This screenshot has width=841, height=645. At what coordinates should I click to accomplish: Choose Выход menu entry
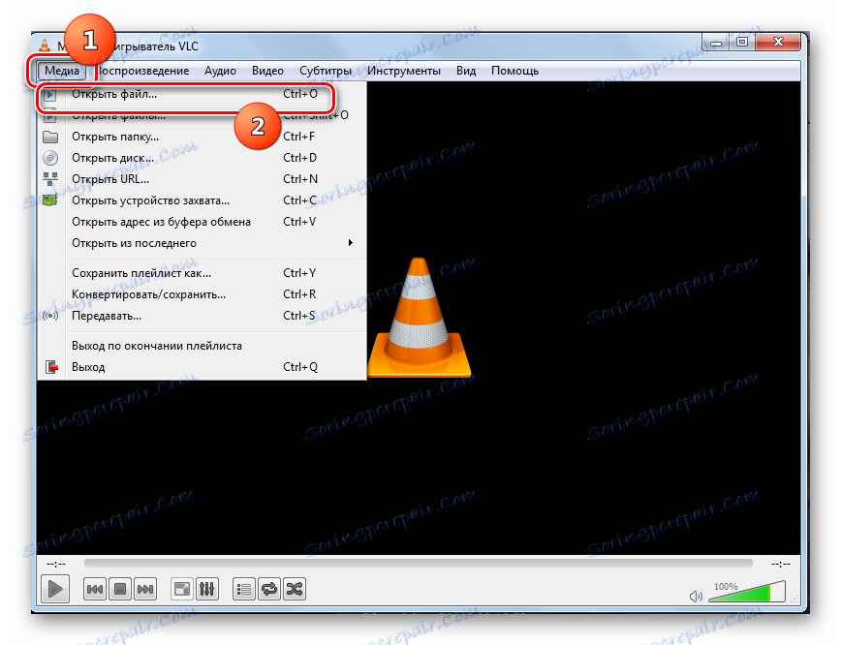(x=202, y=367)
